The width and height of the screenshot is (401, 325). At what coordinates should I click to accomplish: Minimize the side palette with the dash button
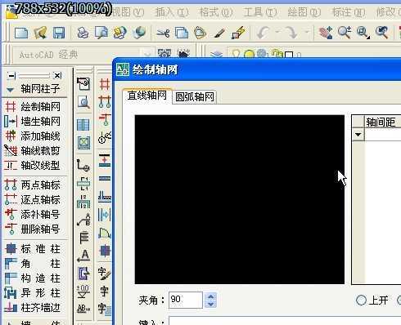[x=12, y=76]
